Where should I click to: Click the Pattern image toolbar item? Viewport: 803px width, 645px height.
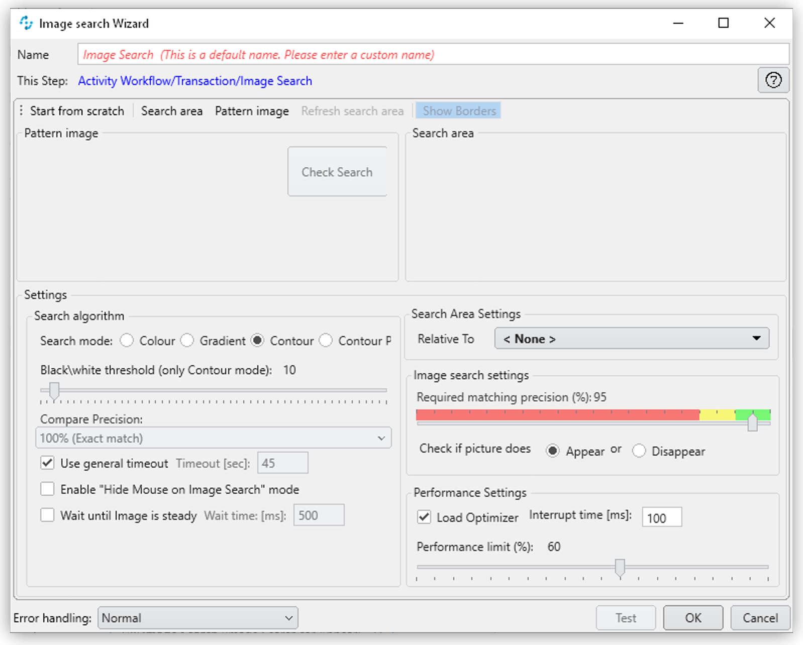(252, 111)
